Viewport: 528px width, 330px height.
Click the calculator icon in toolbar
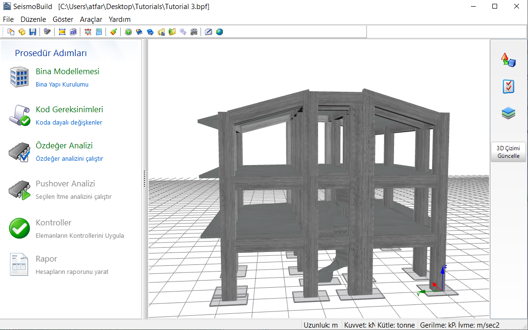click(99, 32)
